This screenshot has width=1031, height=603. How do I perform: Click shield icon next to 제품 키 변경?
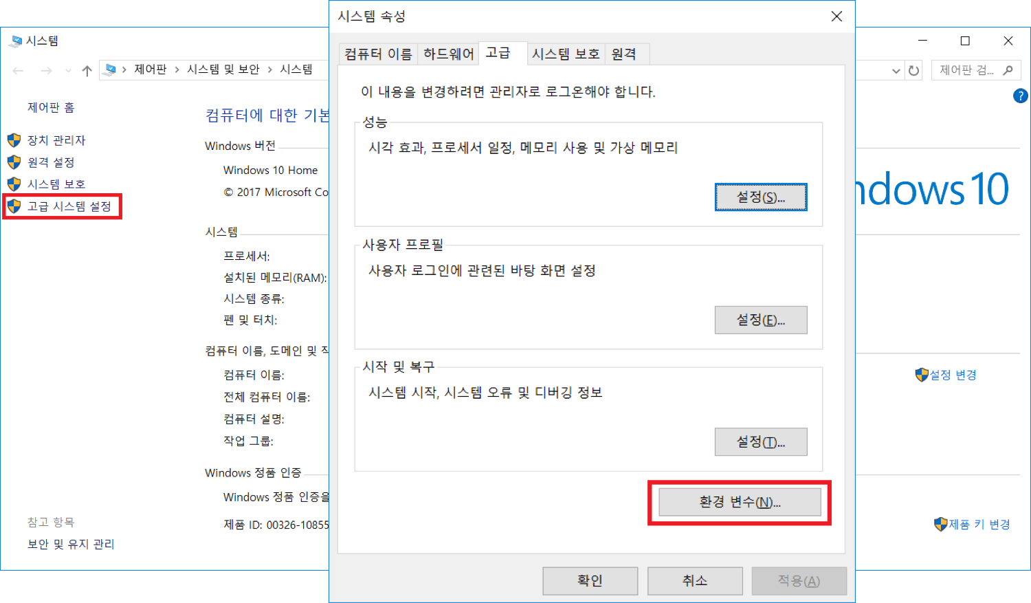pyautogui.click(x=941, y=524)
